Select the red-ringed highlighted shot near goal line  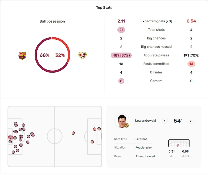point(11,137)
